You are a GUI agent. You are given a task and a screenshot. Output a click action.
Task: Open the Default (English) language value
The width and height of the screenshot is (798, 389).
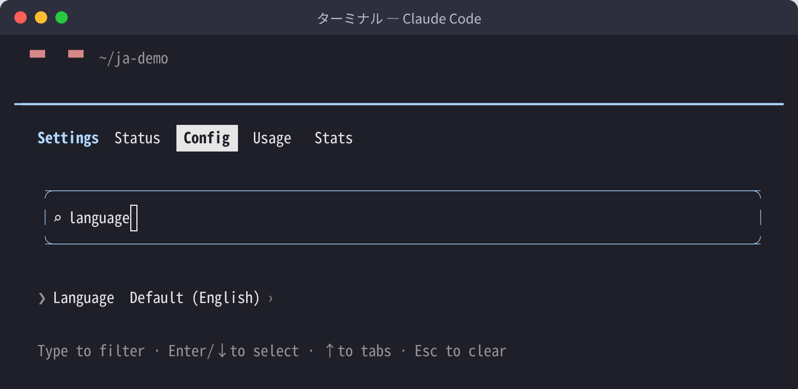(195, 298)
